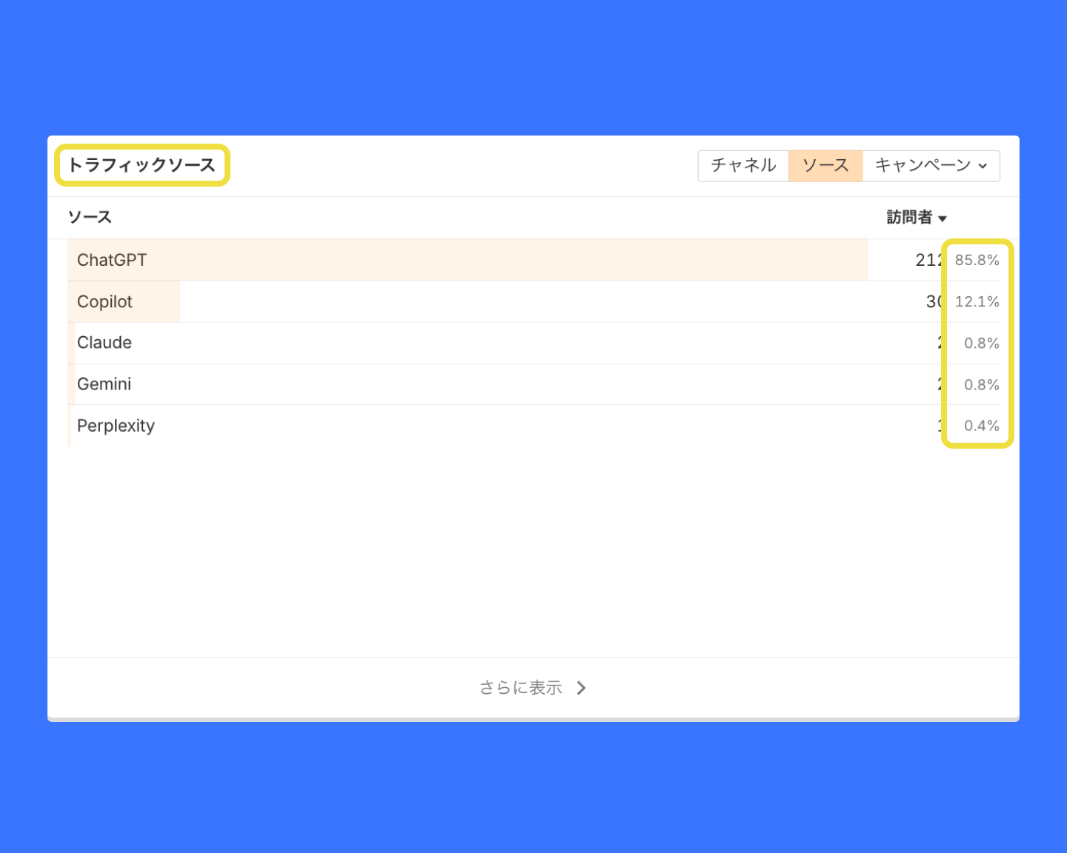Open the Copilot source entry

tap(104, 301)
